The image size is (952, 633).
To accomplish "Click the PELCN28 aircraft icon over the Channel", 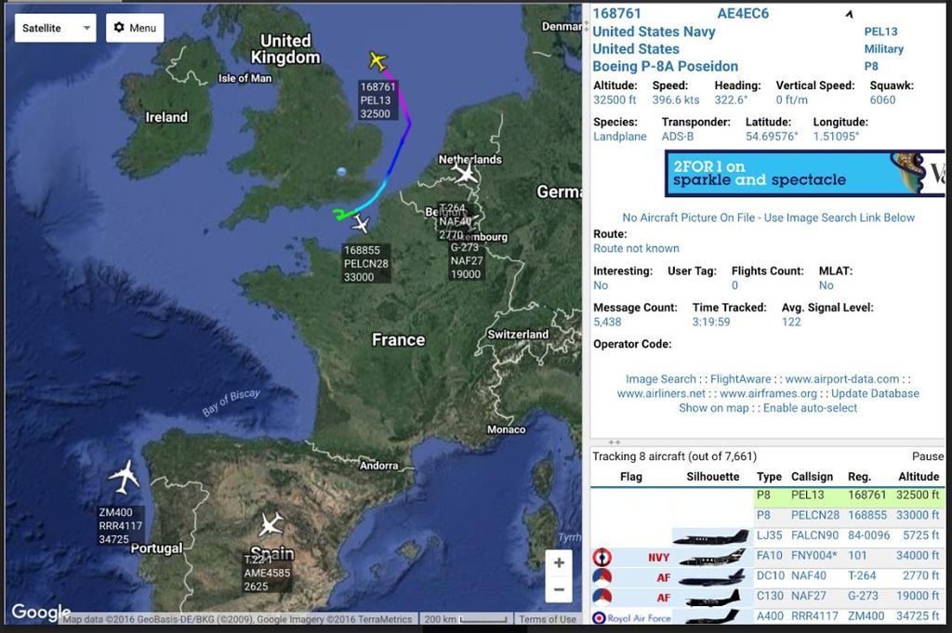I will point(361,224).
